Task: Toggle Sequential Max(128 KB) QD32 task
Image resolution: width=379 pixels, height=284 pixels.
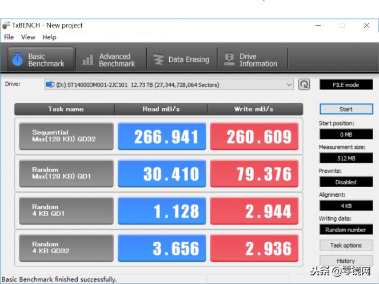Action: (x=66, y=136)
